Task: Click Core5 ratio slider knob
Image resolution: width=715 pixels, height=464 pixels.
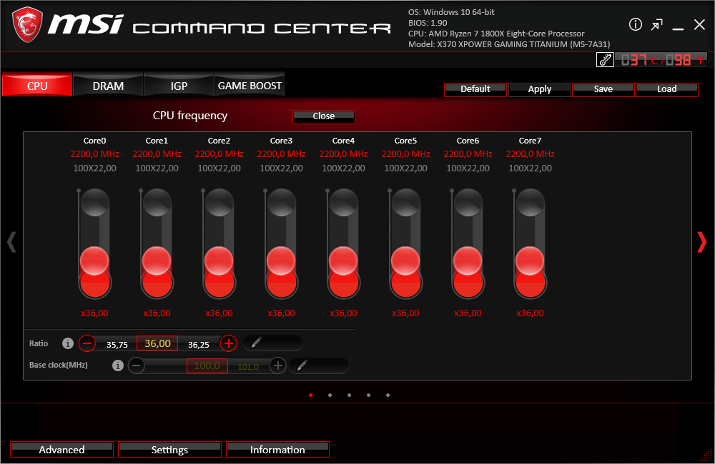Action: [405, 261]
